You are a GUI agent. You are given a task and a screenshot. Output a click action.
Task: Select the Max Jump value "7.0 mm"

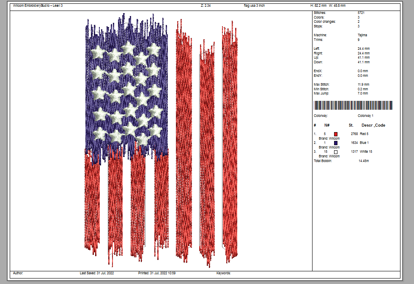(363, 93)
